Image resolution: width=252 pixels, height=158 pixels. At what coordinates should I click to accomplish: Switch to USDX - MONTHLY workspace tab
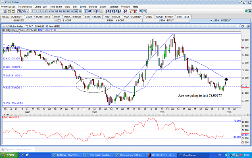pos(12,17)
